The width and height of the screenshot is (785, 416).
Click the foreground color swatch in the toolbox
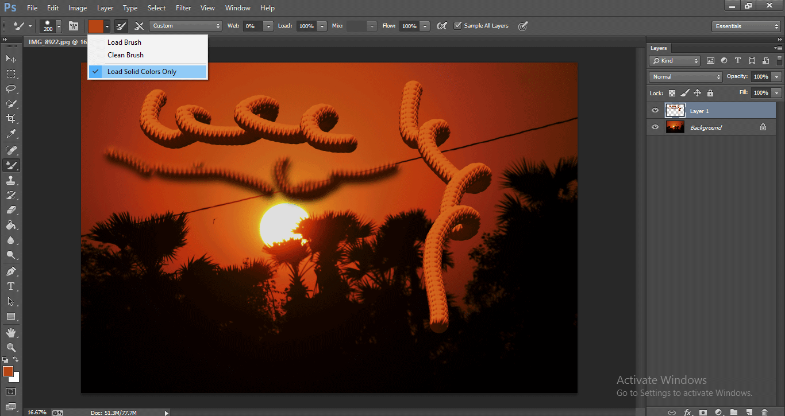tap(8, 371)
